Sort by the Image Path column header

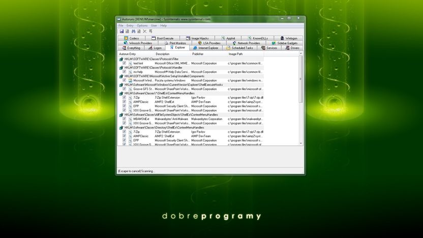tap(246, 54)
